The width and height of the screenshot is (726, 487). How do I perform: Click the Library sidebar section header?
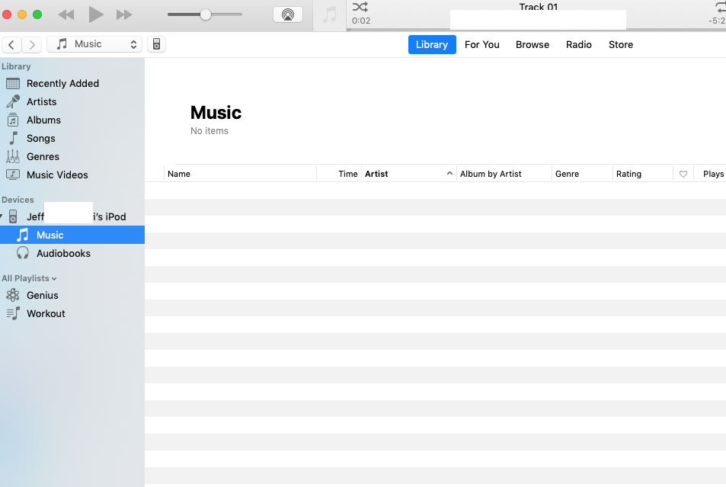pos(16,66)
